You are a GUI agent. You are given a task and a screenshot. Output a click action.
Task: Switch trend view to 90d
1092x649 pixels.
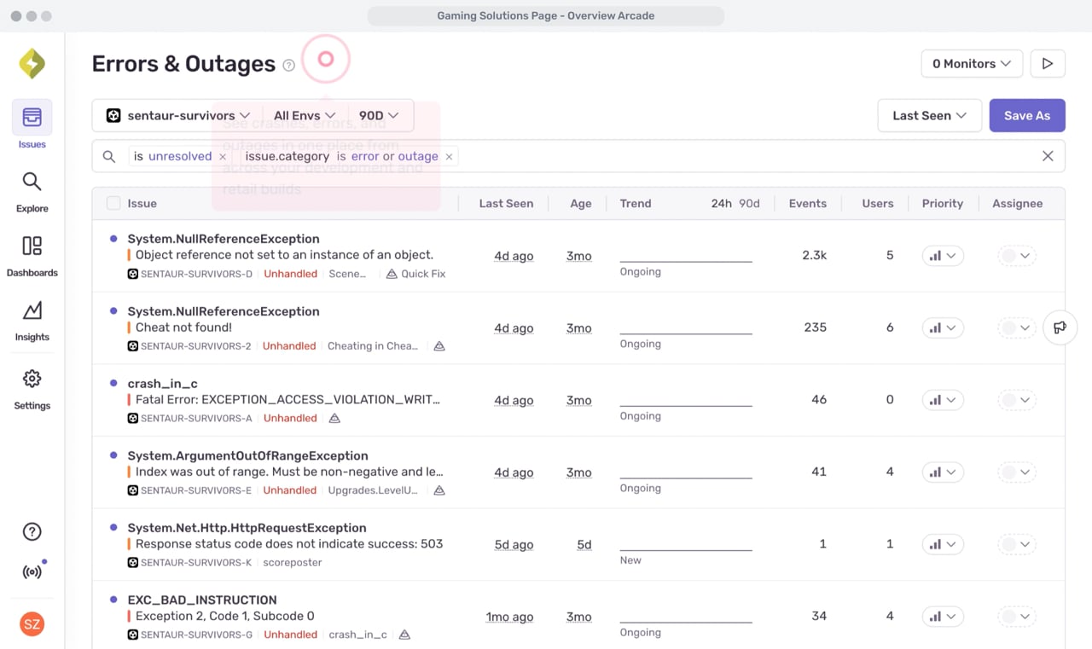(749, 204)
